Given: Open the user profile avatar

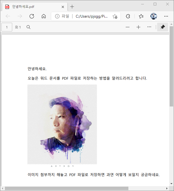Looking at the screenshot, I should click(x=154, y=16).
